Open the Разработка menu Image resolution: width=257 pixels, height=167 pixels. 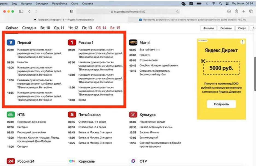click(x=60, y=4)
